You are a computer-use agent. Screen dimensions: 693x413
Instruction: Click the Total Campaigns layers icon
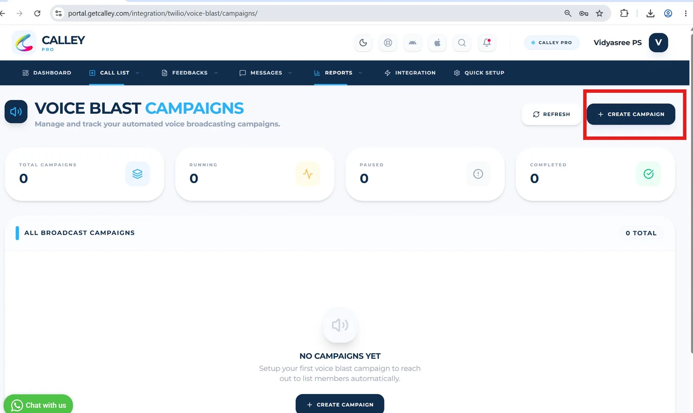tap(137, 174)
